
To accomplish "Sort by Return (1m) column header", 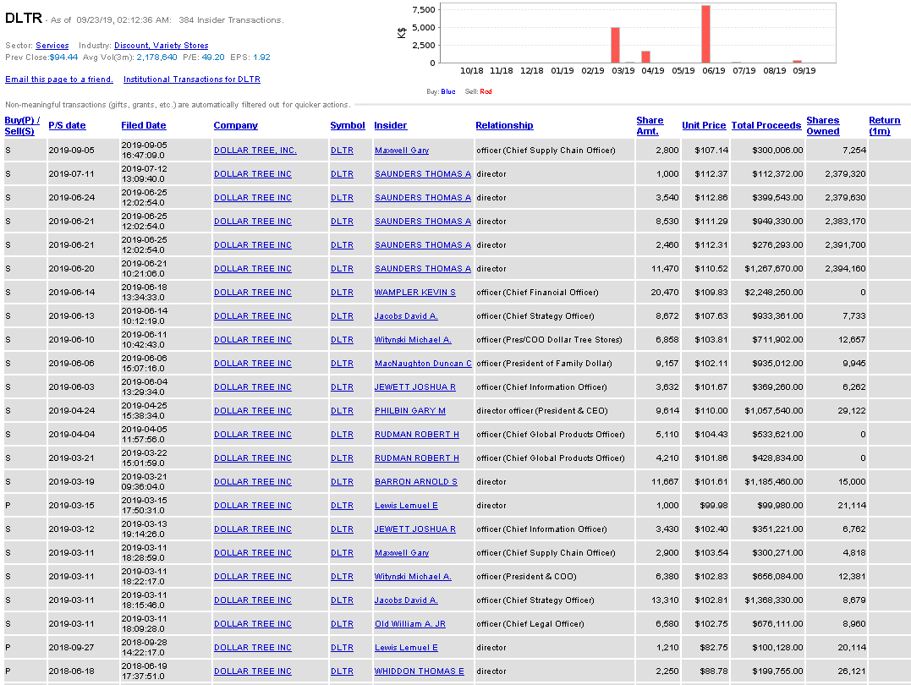I will [884, 125].
